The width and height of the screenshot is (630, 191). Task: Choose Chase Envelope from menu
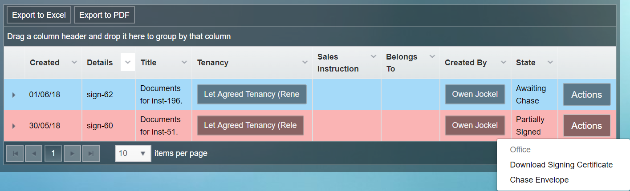539,180
